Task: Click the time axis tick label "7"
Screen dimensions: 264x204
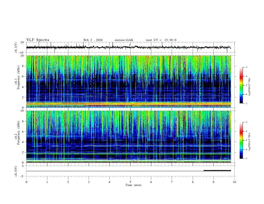Action: [172, 182]
